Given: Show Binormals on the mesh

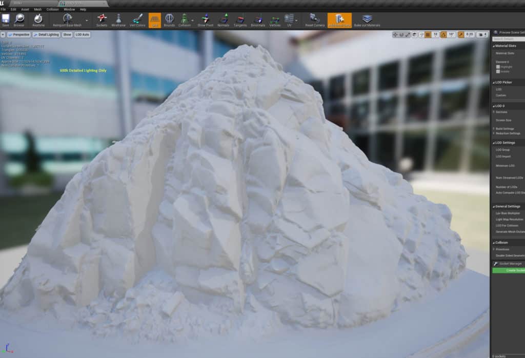Looking at the screenshot, I should (x=258, y=20).
